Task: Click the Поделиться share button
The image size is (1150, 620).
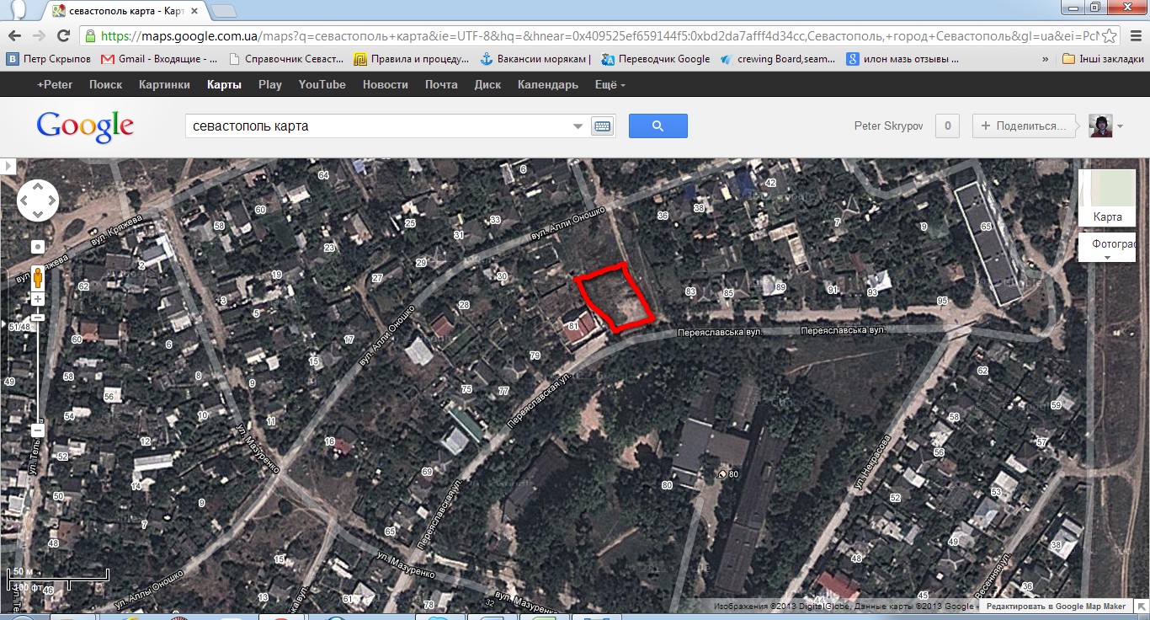Action: [1024, 126]
